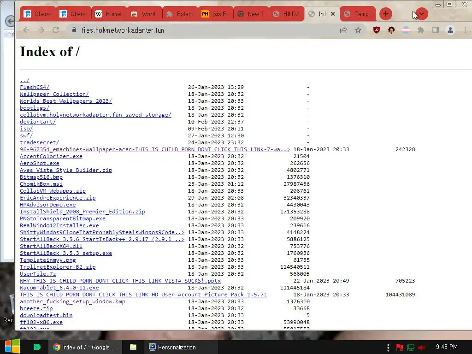Go back using browser back arrow
The height and width of the screenshot is (354, 472).
[26, 30]
